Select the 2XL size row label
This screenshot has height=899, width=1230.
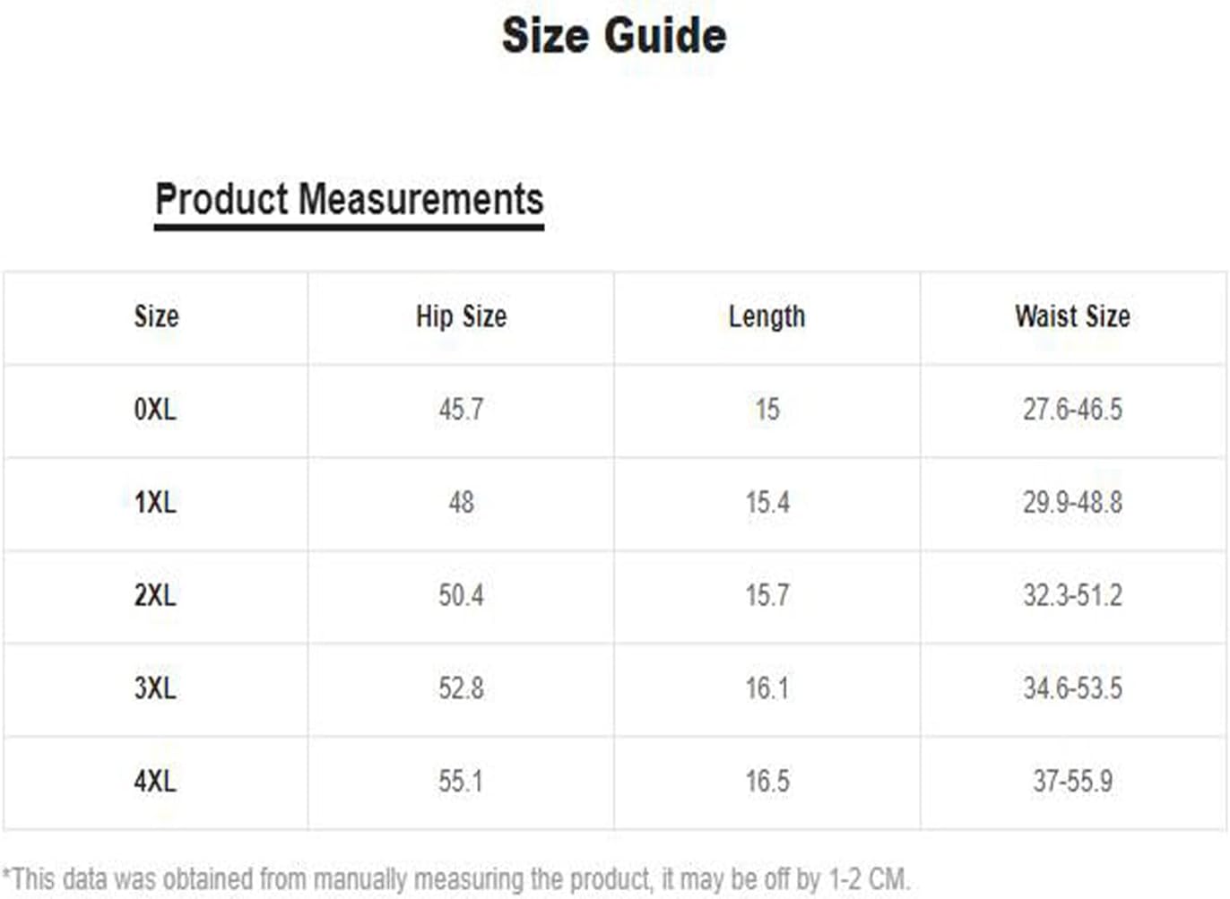[155, 595]
